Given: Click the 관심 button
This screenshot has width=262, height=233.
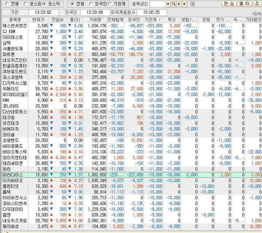Looking at the screenshot, I should point(229,4).
